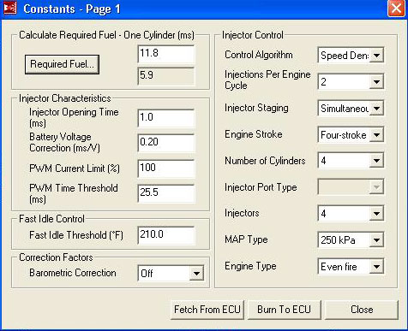Select the PWM Time Threshold field
The height and width of the screenshot is (331, 408).
coord(166,193)
